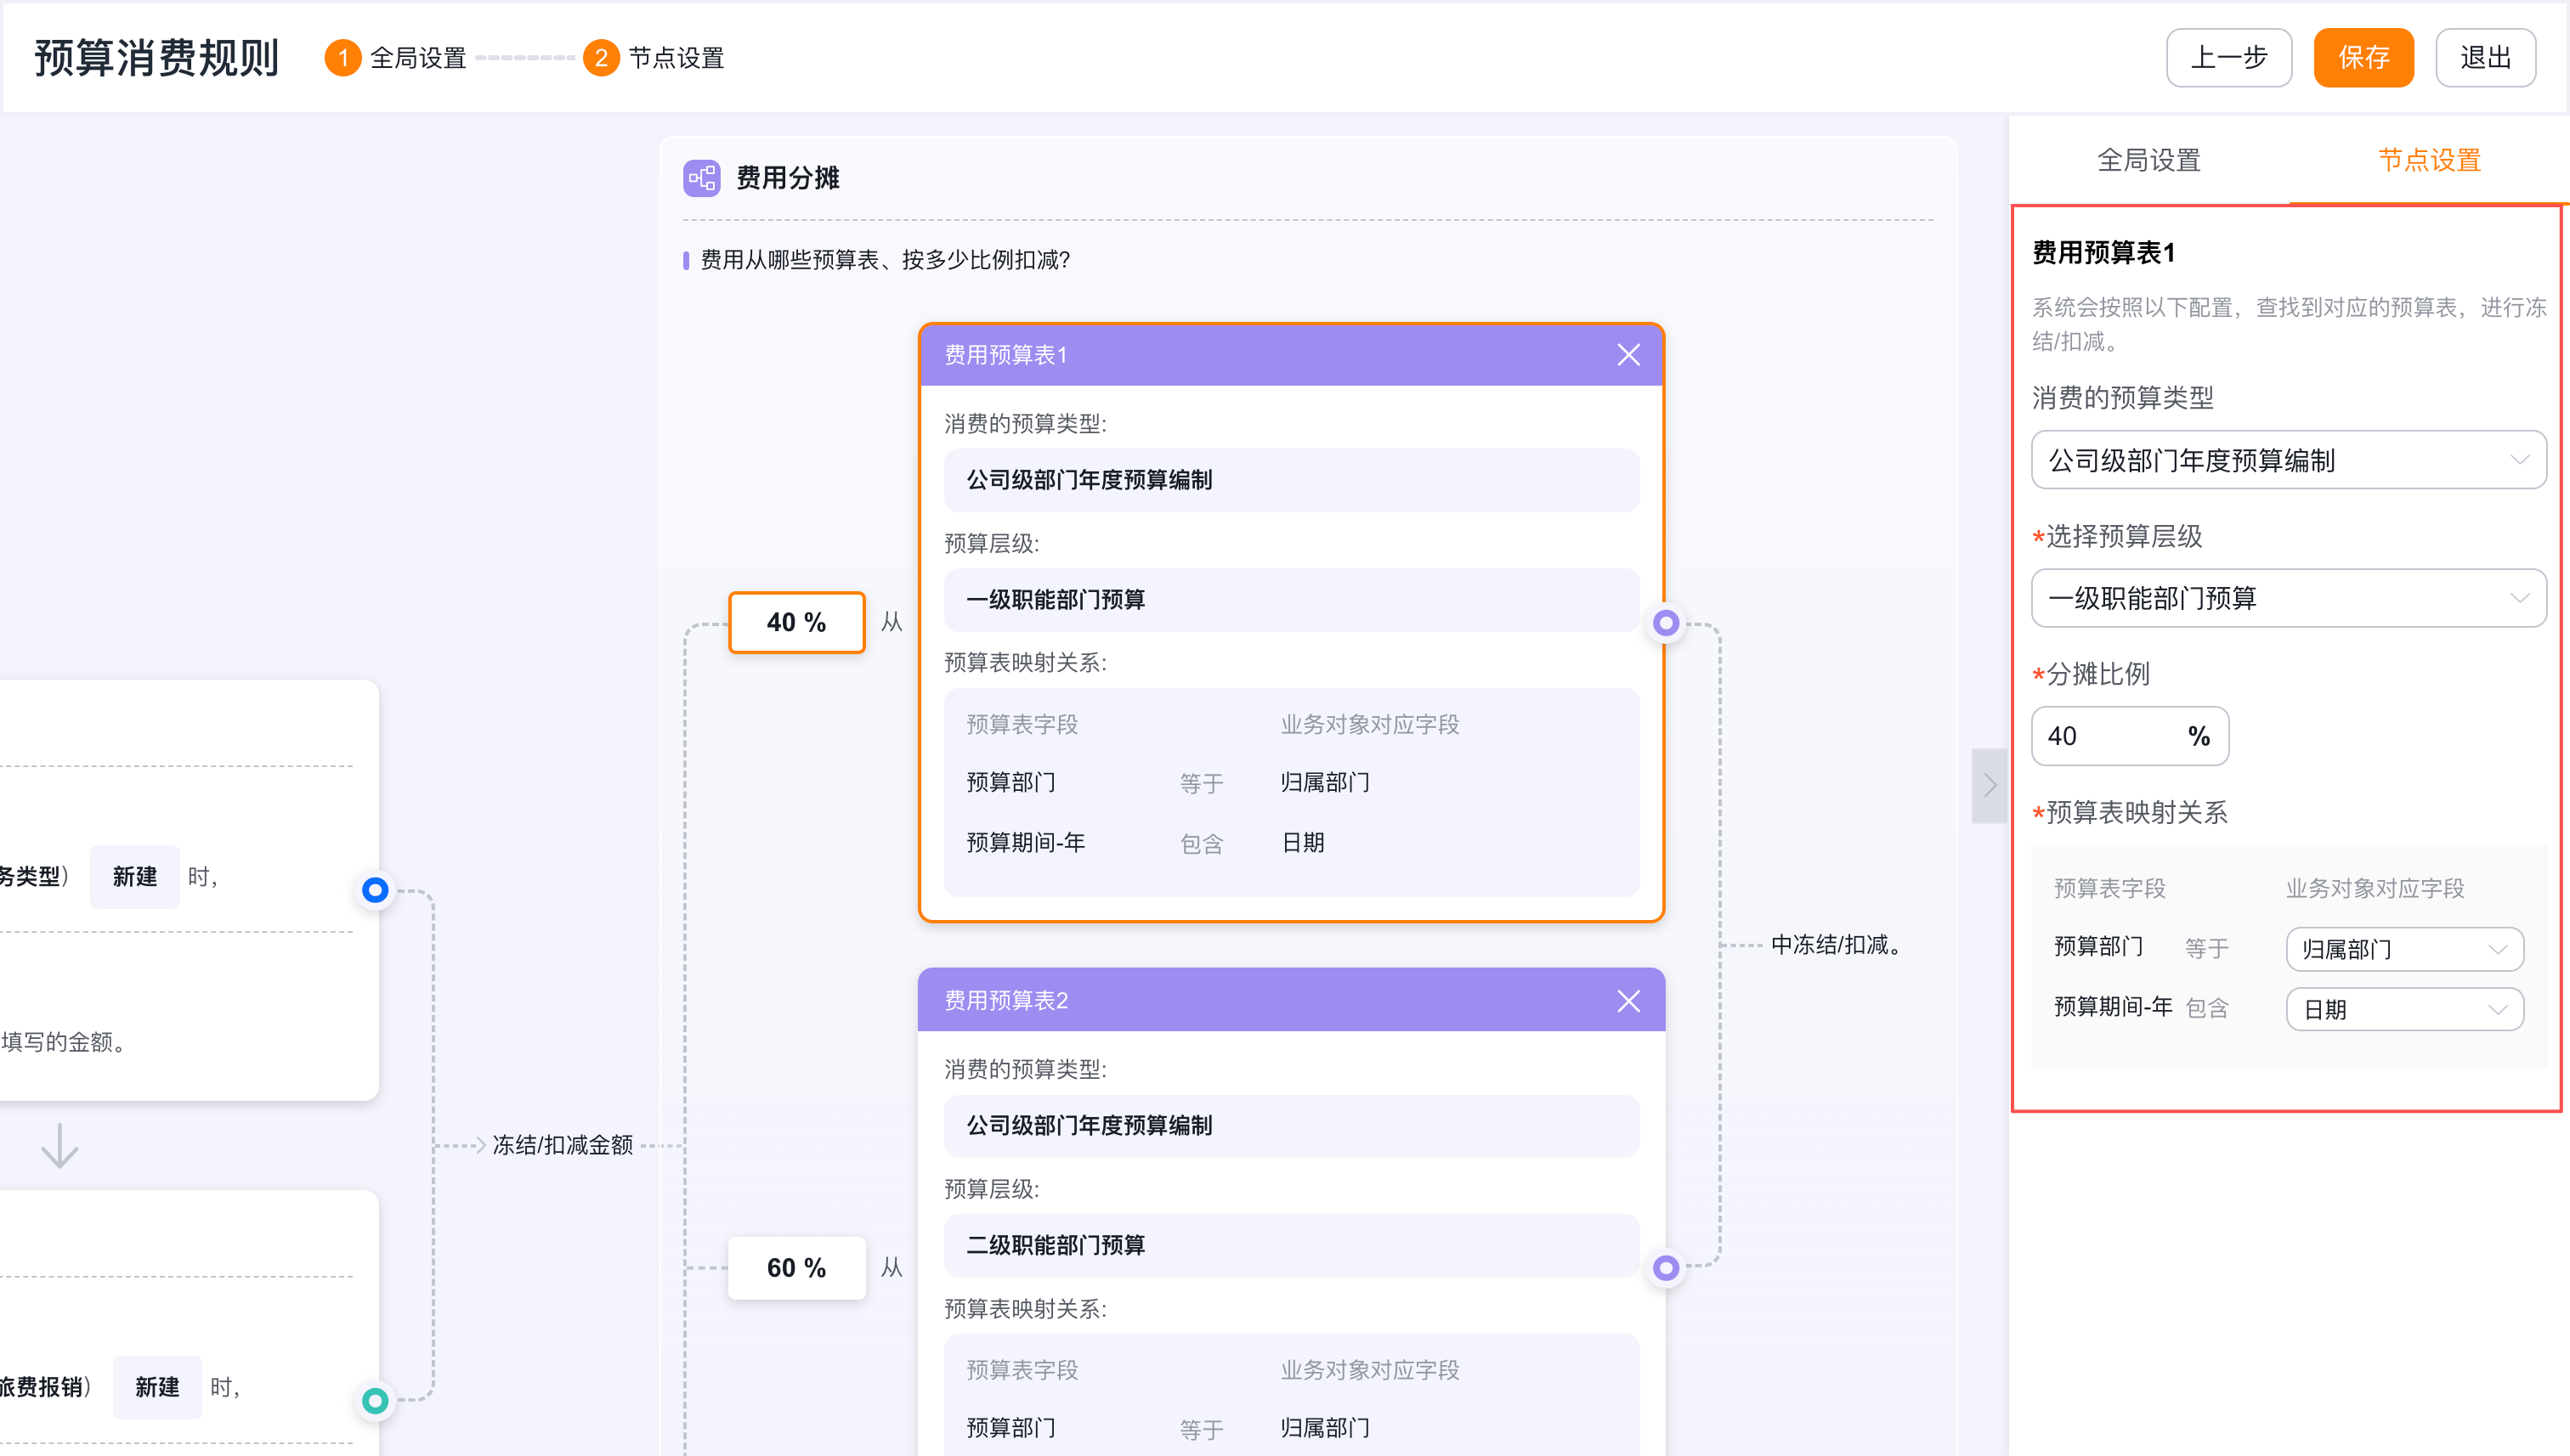Viewport: 2570px width, 1456px height.
Task: Click the 费用预算表1 heading in side panel
Action: tap(2103, 253)
